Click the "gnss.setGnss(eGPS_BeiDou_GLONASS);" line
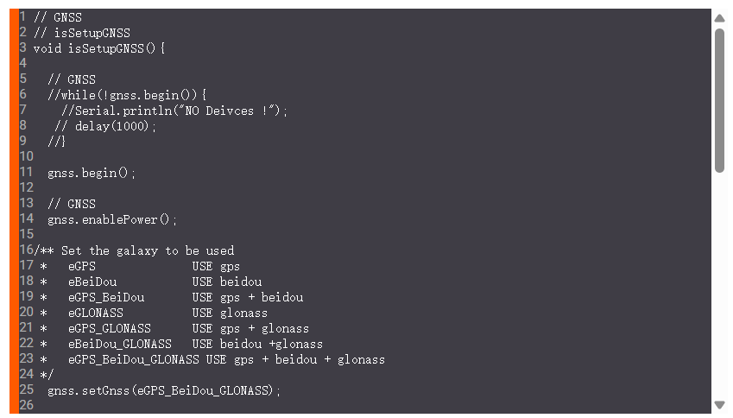This screenshot has height=418, width=733. tap(164, 390)
